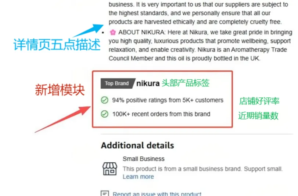Click the small business storefront icon
This screenshot has width=298, height=196.
point(110,169)
